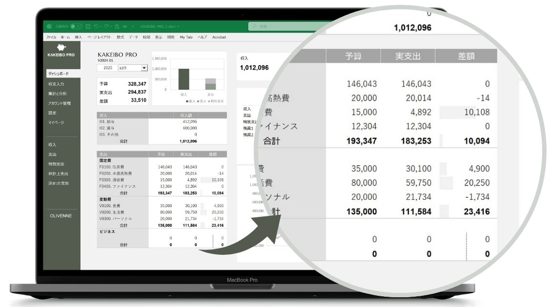Click the Redo arrow icon

(106, 26)
